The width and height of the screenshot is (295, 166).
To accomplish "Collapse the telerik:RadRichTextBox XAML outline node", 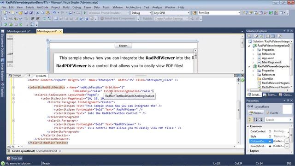I will coord(13,87).
